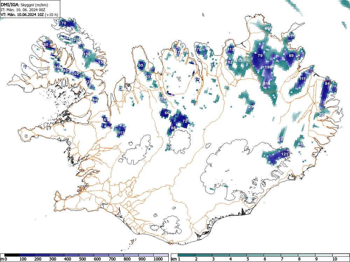This screenshot has height=262, width=350.
Task: Click the 'km 1' label starting the kilometre legend
Action: [176, 259]
